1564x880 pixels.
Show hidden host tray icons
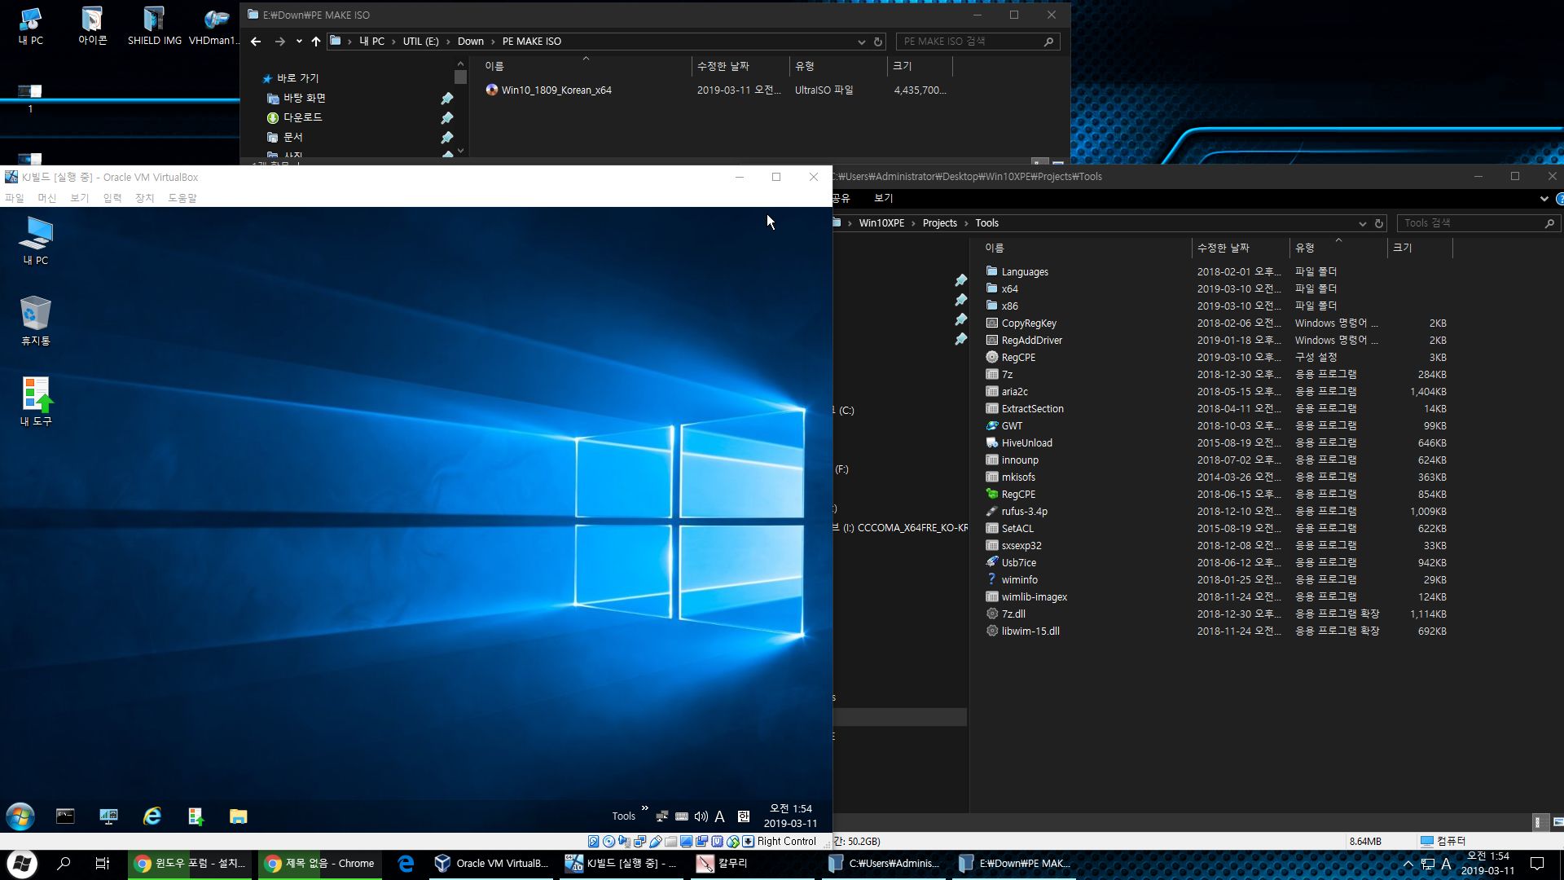1408,864
